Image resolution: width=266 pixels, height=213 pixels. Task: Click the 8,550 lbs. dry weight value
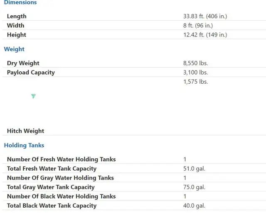[x=195, y=63]
